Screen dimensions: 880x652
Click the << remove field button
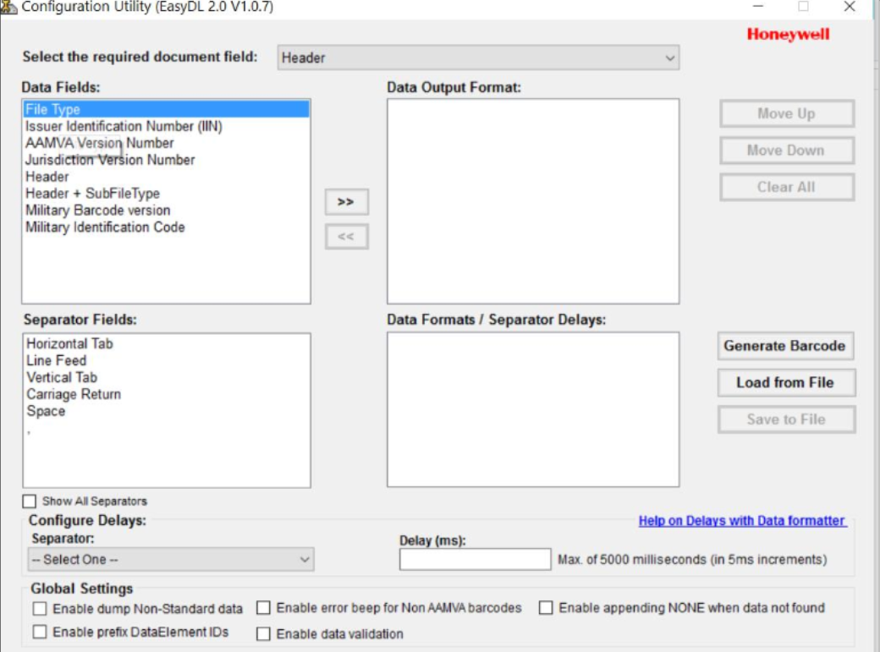[346, 237]
